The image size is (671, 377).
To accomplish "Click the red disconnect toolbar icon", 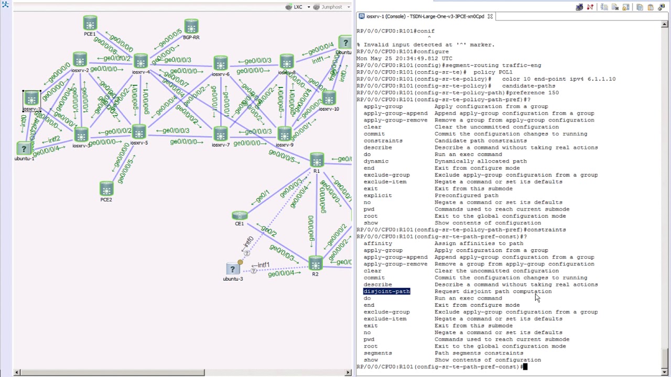I will click(x=590, y=7).
